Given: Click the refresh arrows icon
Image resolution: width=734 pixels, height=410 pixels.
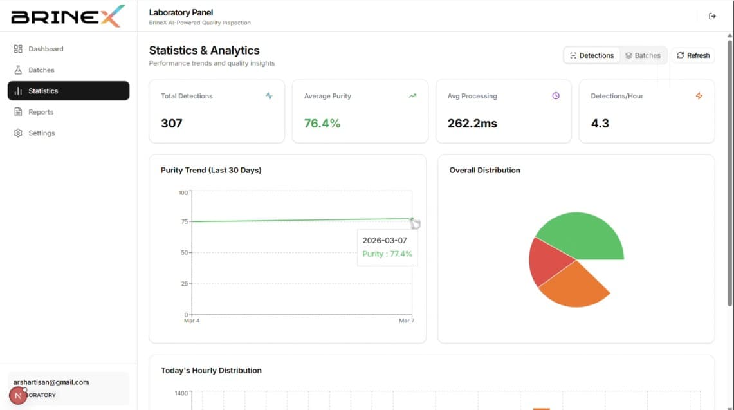Looking at the screenshot, I should click(680, 55).
